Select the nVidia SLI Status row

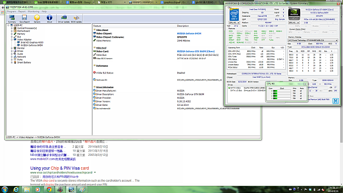pos(139,73)
